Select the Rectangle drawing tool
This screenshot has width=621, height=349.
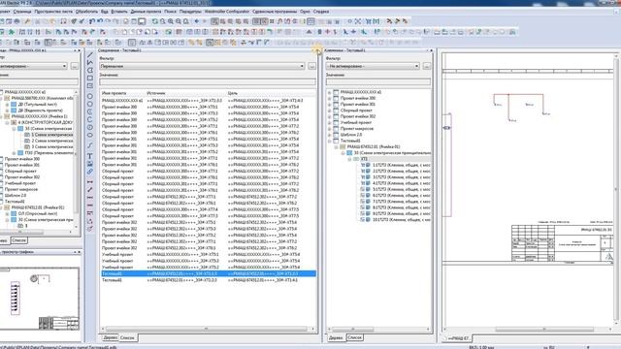pos(90,78)
